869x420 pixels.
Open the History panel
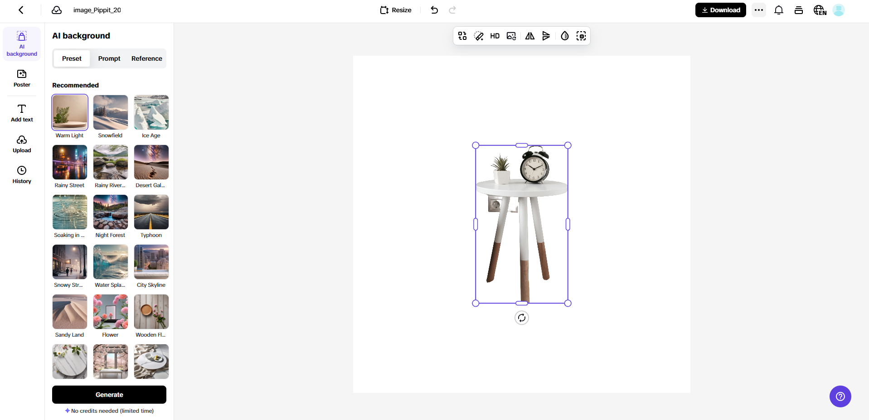21,175
